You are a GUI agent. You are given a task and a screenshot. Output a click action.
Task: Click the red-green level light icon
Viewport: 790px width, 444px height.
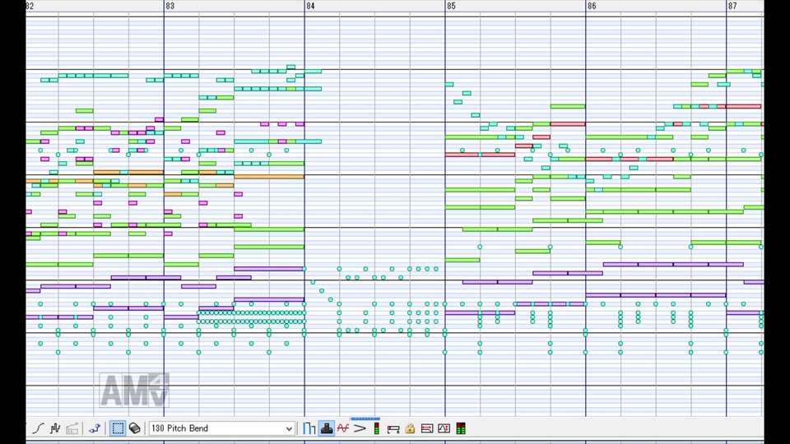click(376, 428)
